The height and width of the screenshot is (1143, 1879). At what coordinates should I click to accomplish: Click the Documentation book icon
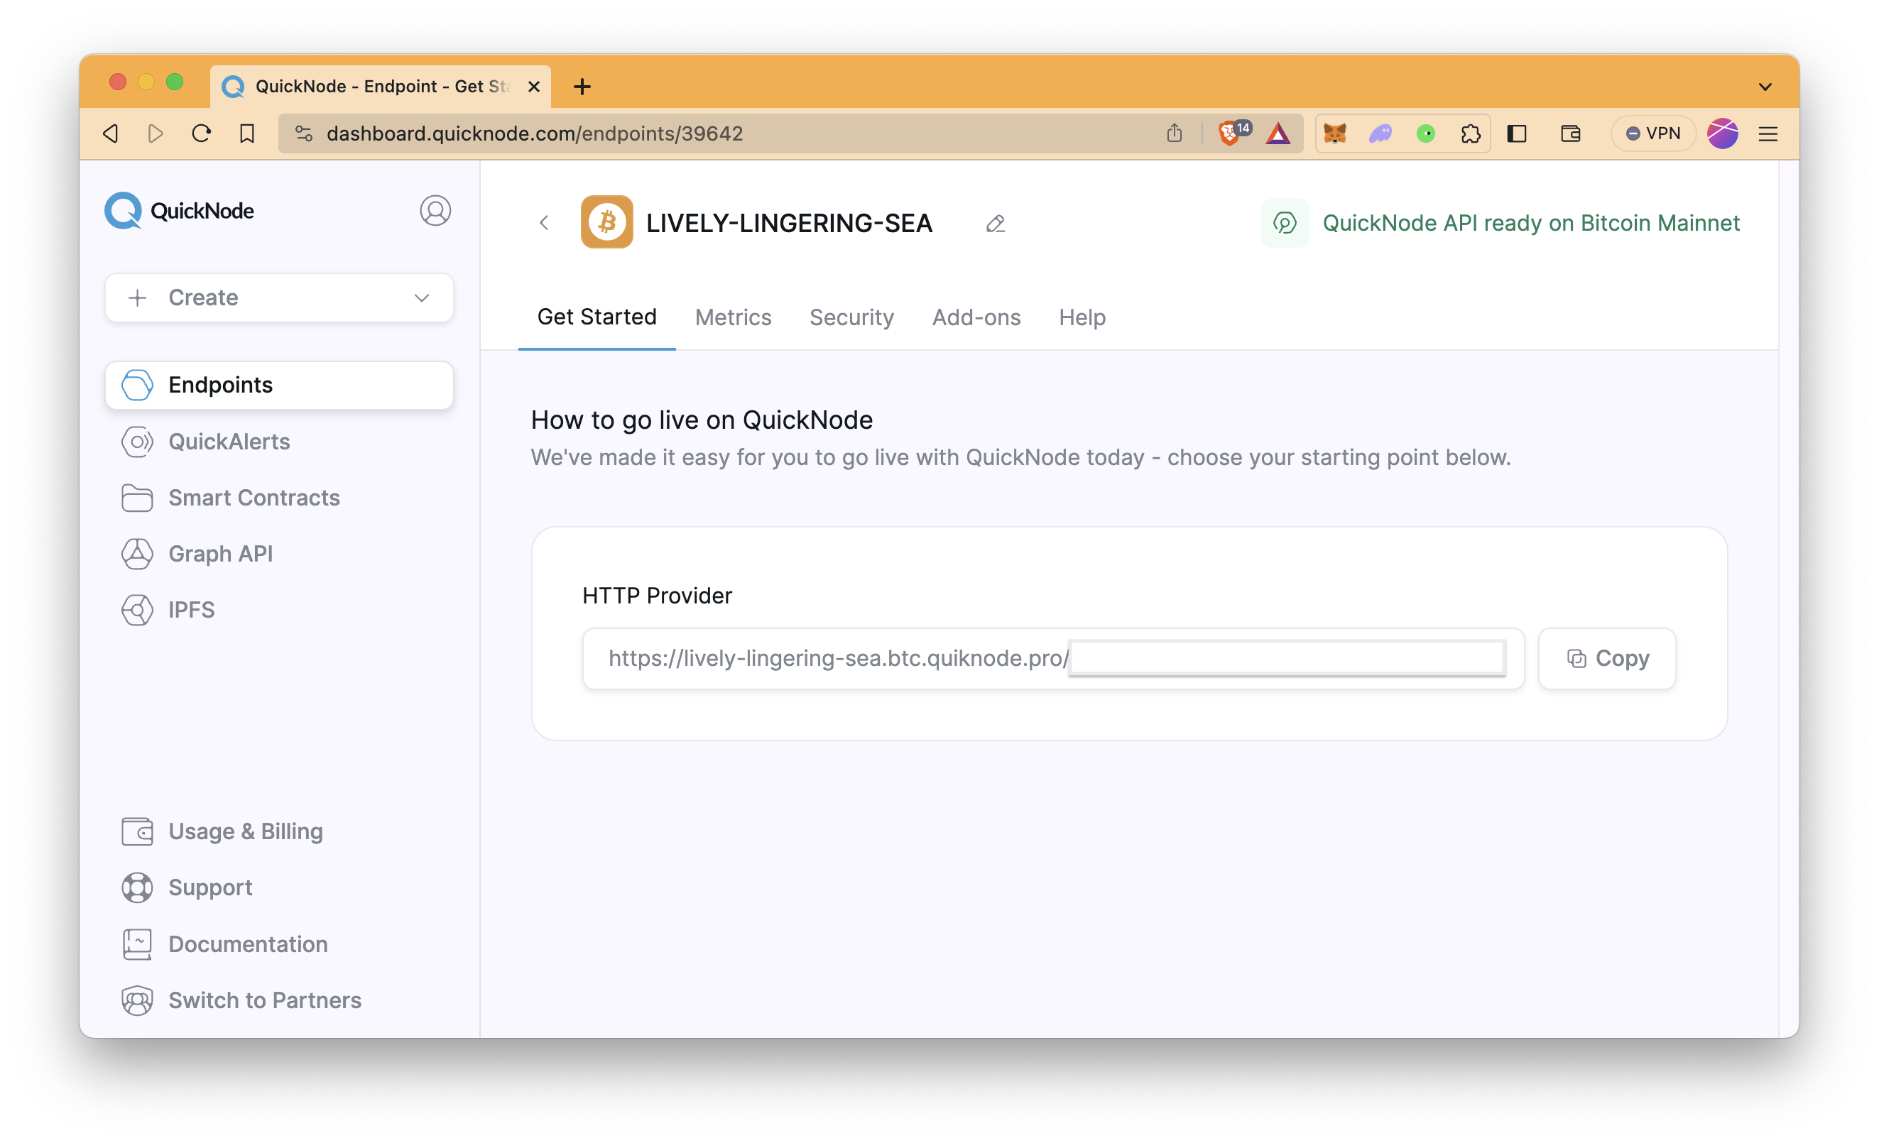137,944
